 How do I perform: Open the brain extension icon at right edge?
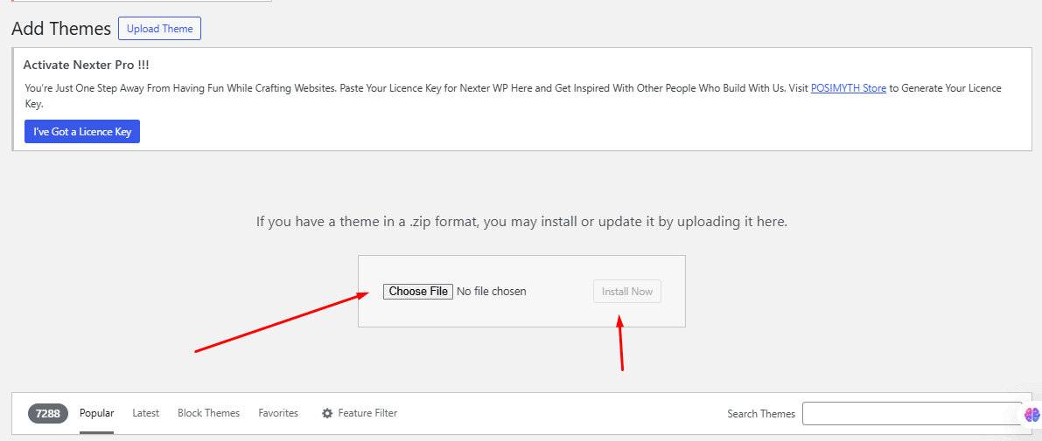coord(1032,415)
